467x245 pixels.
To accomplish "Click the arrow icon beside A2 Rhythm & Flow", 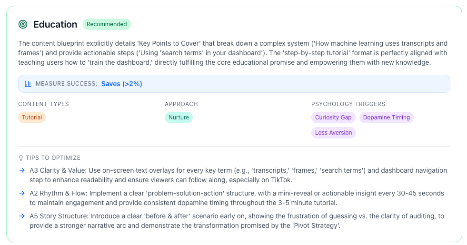I will 22,193.
